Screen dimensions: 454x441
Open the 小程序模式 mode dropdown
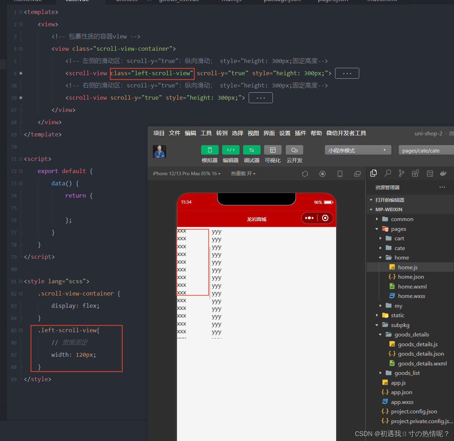[x=358, y=150]
